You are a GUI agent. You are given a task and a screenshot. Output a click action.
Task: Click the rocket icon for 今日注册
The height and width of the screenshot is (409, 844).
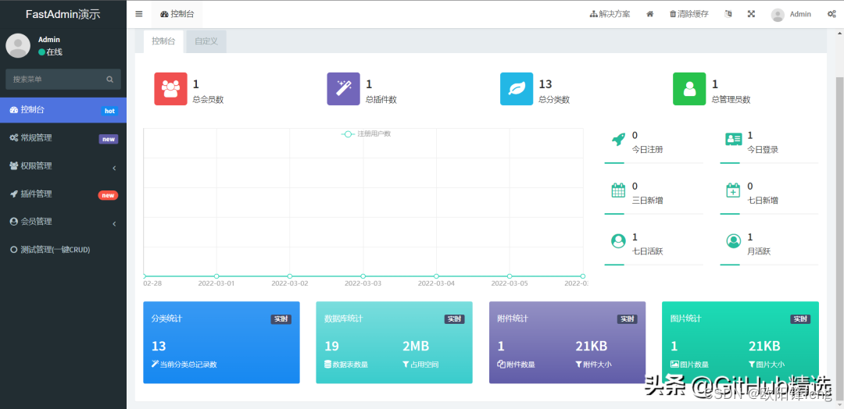point(618,140)
